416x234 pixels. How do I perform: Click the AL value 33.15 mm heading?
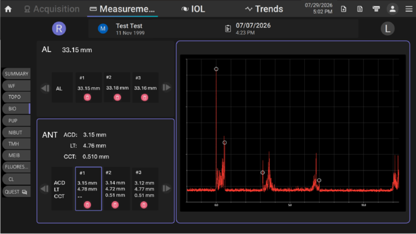click(x=77, y=50)
